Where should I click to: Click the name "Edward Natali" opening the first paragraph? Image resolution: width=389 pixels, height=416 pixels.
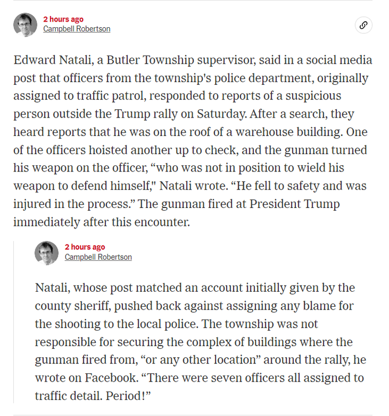click(x=48, y=60)
